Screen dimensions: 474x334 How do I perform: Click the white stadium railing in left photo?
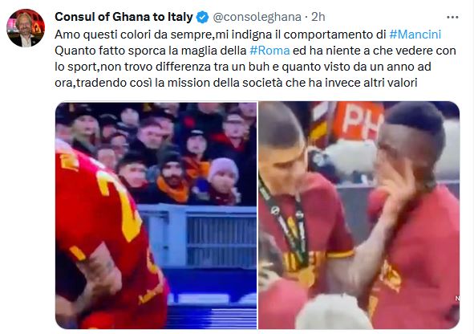point(196,236)
